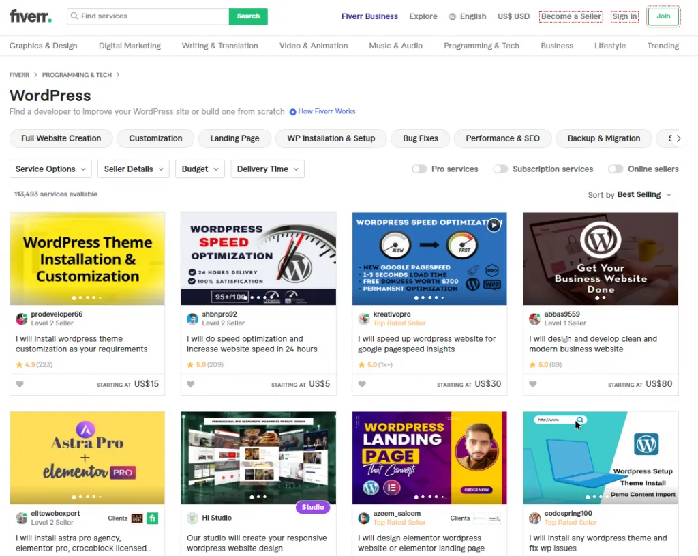Click the Explore link
The height and width of the screenshot is (556, 698).
[x=423, y=16]
